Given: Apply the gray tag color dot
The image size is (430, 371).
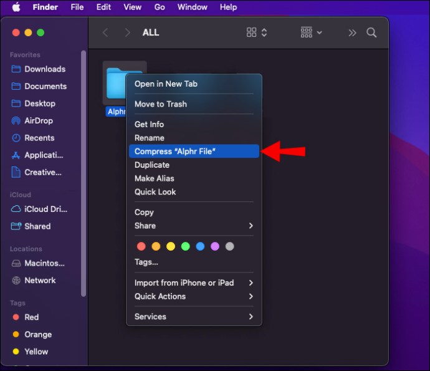Looking at the screenshot, I should [230, 246].
